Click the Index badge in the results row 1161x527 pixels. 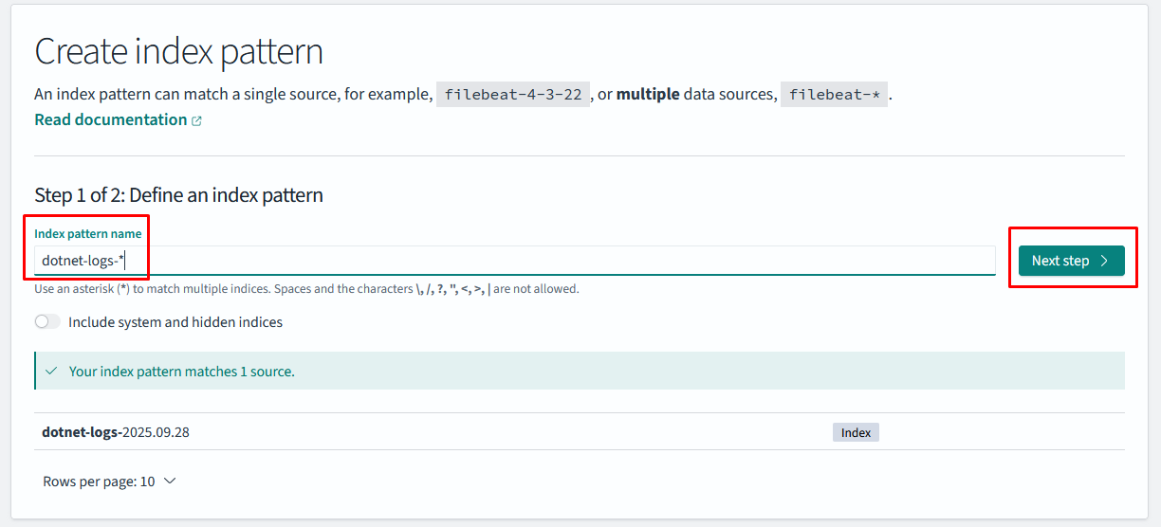(856, 432)
